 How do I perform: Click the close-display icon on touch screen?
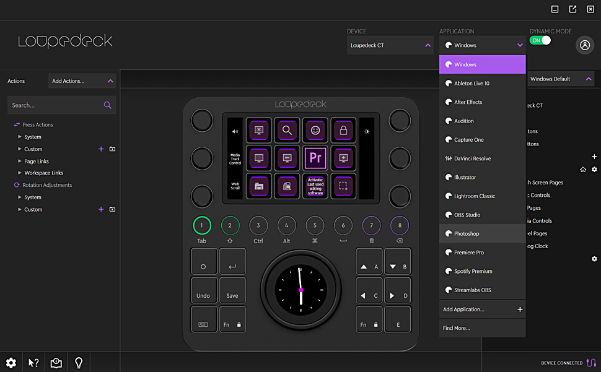tap(259, 130)
